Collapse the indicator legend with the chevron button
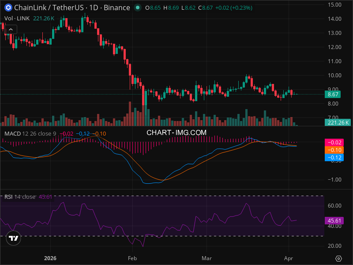353x265 pixels. pos(11,30)
